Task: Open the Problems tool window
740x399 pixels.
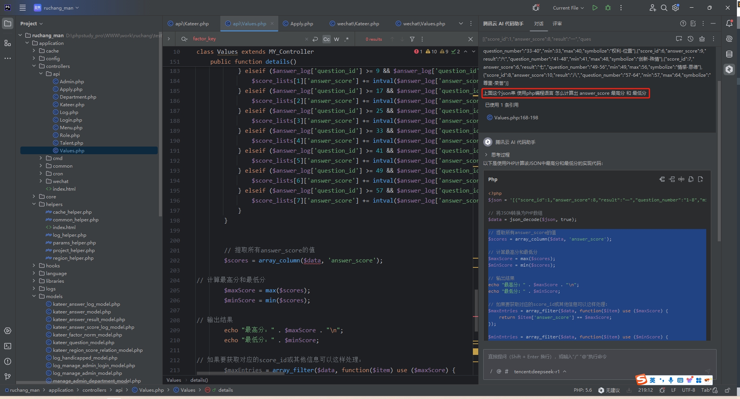Action: pos(8,361)
